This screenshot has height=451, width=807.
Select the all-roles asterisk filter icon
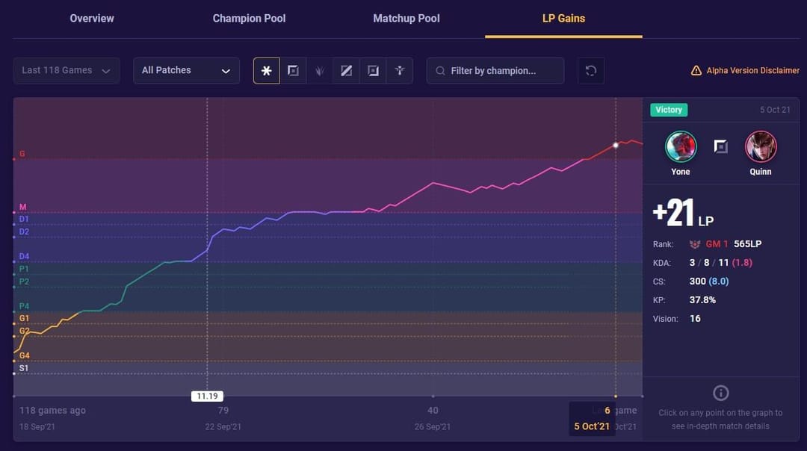pos(266,70)
